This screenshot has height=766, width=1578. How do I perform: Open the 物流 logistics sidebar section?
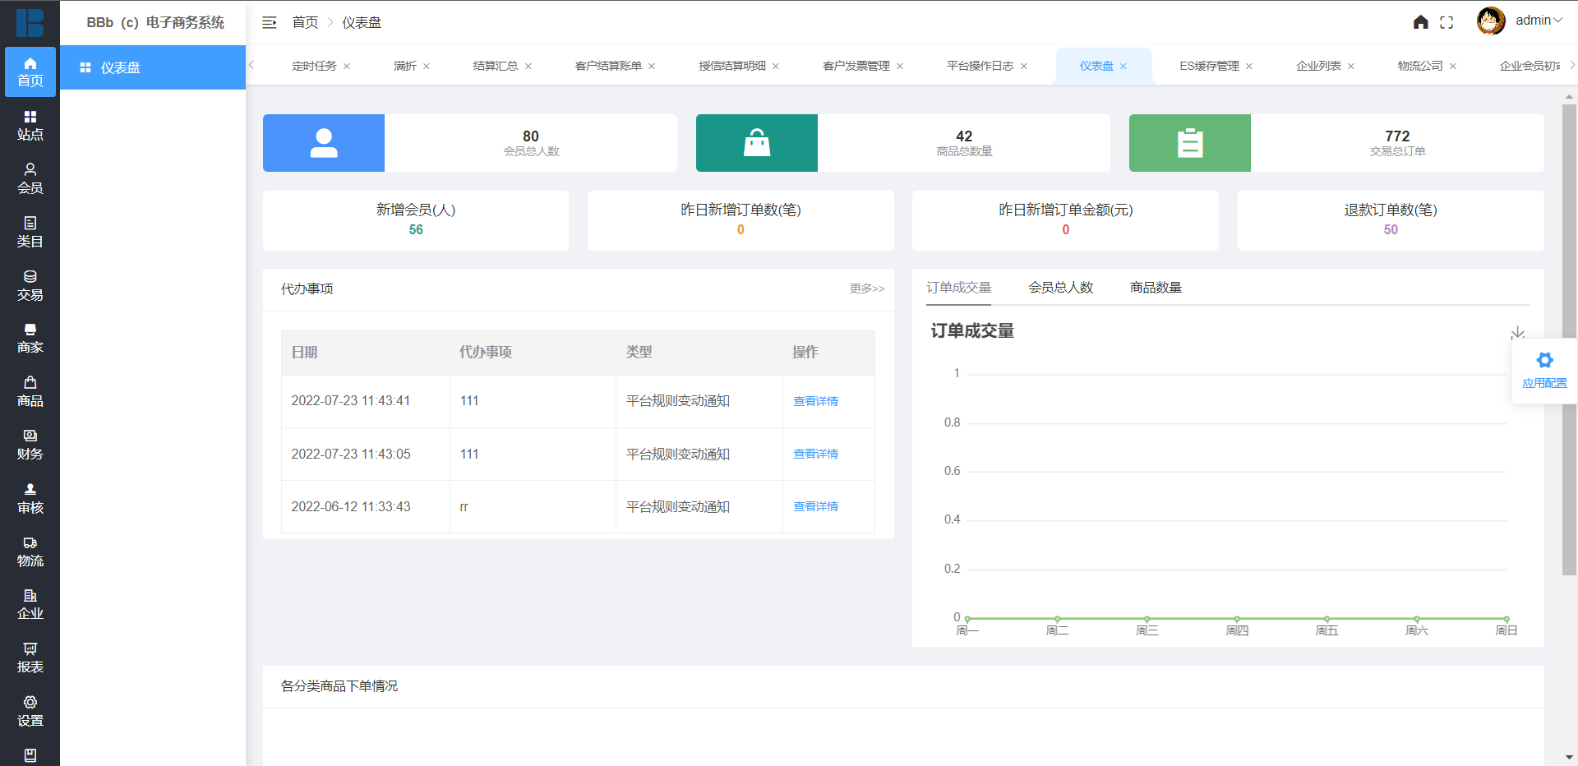click(30, 551)
